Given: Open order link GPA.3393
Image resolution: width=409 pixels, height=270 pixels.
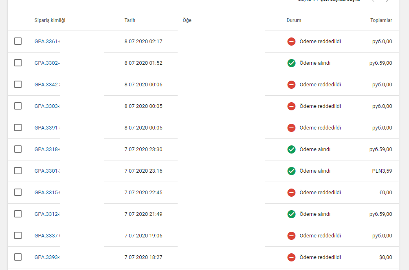Looking at the screenshot, I should pyautogui.click(x=48, y=257).
